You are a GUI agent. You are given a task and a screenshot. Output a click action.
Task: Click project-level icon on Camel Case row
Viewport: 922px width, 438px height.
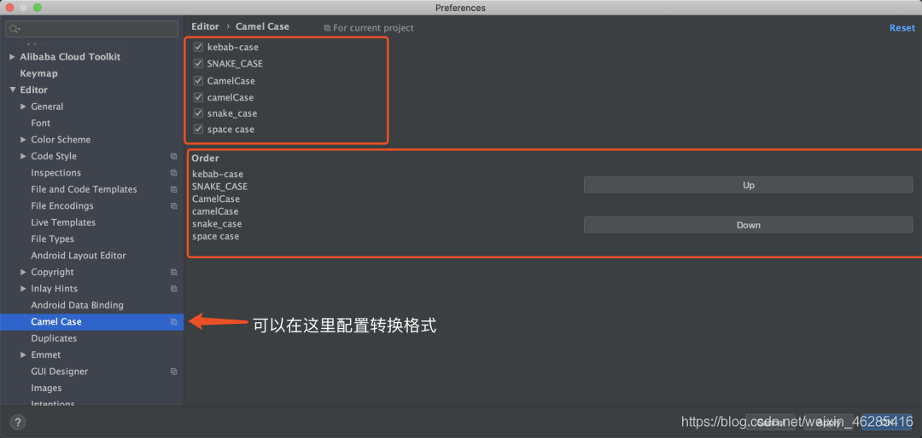click(173, 322)
